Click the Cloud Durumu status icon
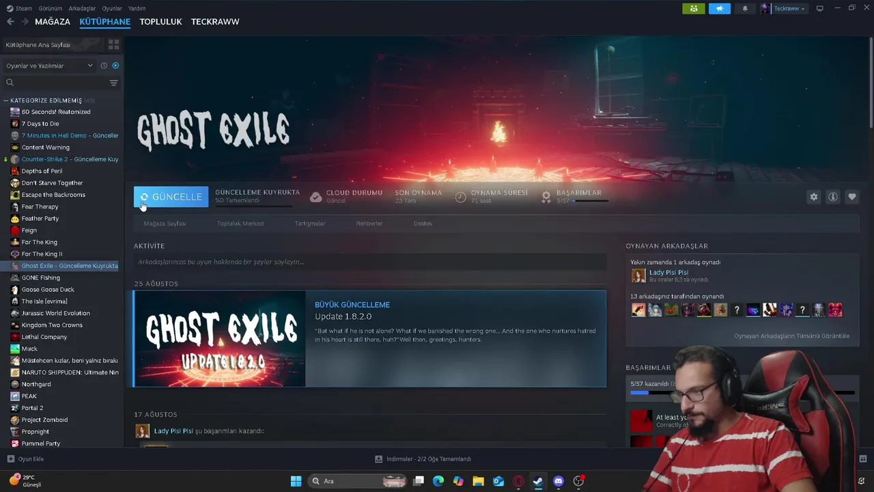 [315, 197]
